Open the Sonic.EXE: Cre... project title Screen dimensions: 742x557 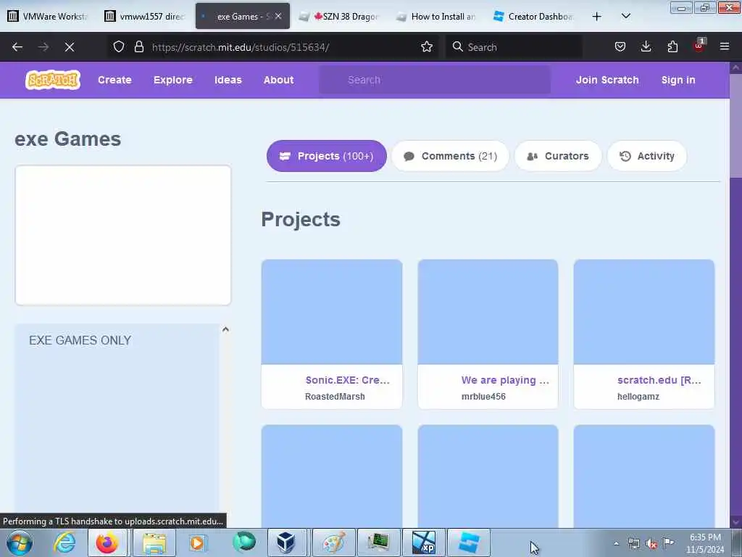tap(347, 380)
